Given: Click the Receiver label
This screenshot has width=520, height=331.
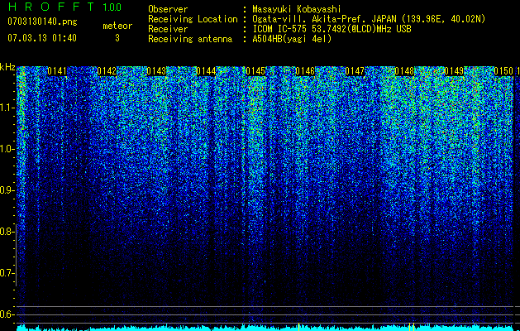Looking at the screenshot, I should (168, 29).
